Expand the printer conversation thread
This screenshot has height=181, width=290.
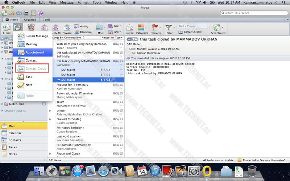click(x=51, y=110)
